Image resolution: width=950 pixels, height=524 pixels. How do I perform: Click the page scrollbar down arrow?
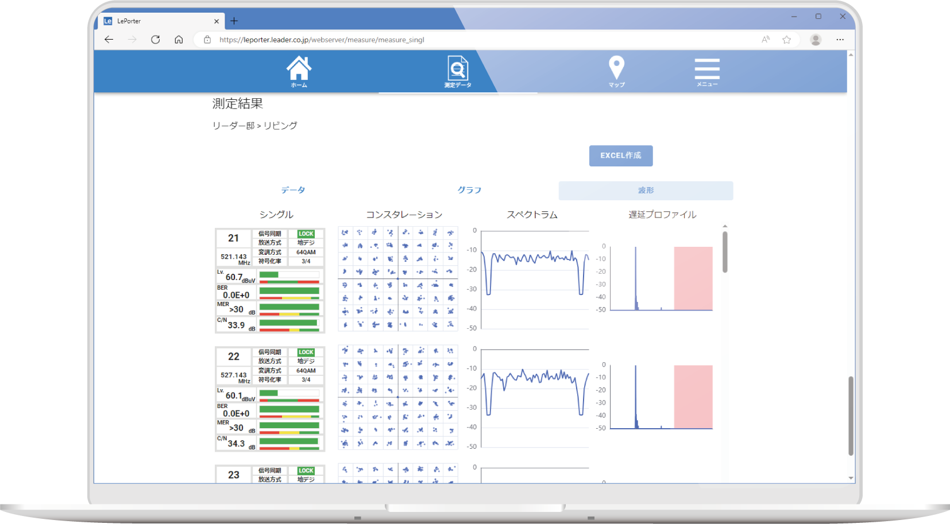pos(851,478)
